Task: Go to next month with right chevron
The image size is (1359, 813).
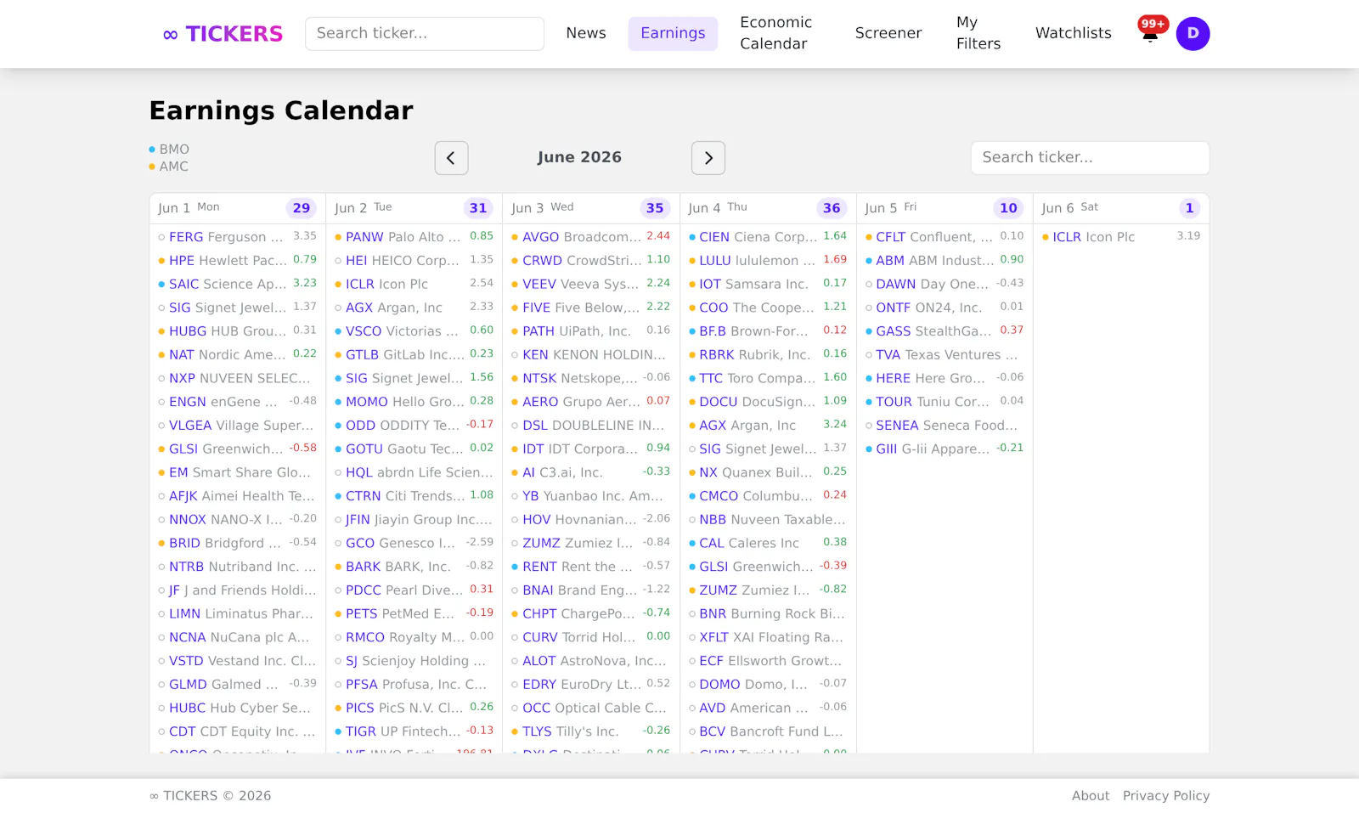Action: click(708, 158)
